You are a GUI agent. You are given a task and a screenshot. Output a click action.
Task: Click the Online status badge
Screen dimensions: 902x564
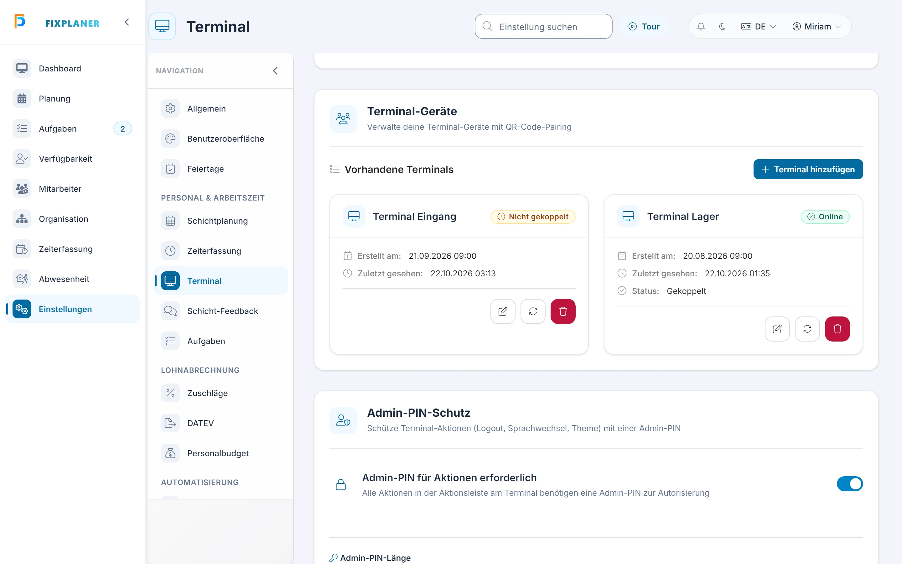[x=825, y=217]
